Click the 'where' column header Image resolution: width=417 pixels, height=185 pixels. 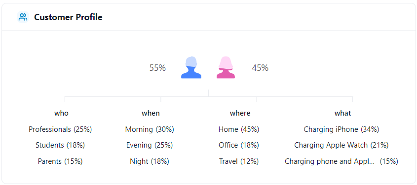point(240,113)
